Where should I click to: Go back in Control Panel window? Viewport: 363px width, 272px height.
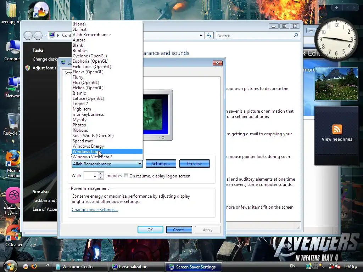[x=28, y=35]
